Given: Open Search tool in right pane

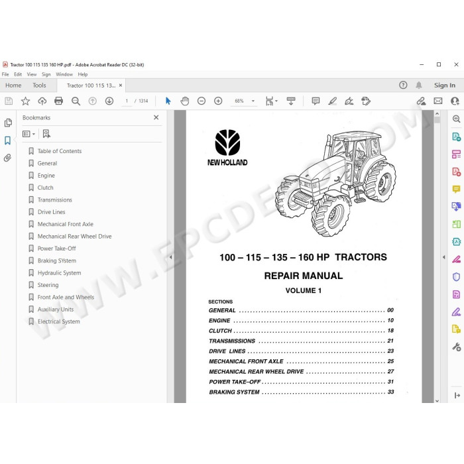Looking at the screenshot, I should pos(456,119).
